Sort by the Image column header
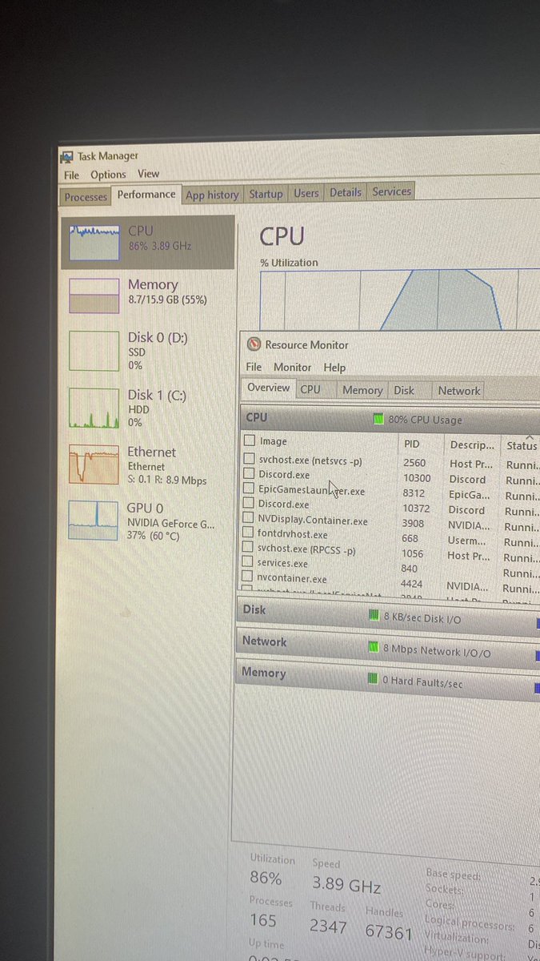The width and height of the screenshot is (540, 961). [273, 441]
